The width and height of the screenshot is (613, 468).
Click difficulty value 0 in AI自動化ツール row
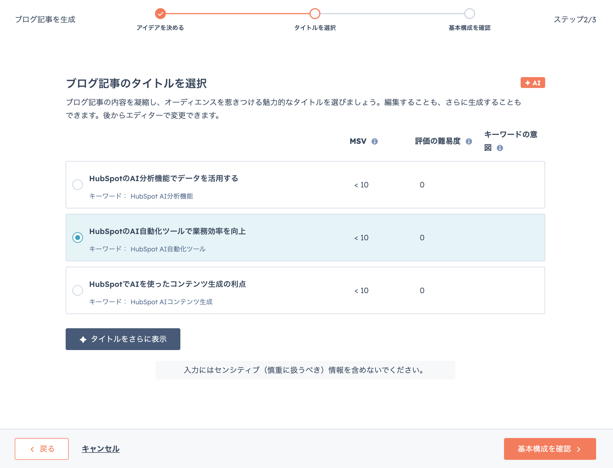[x=422, y=238]
